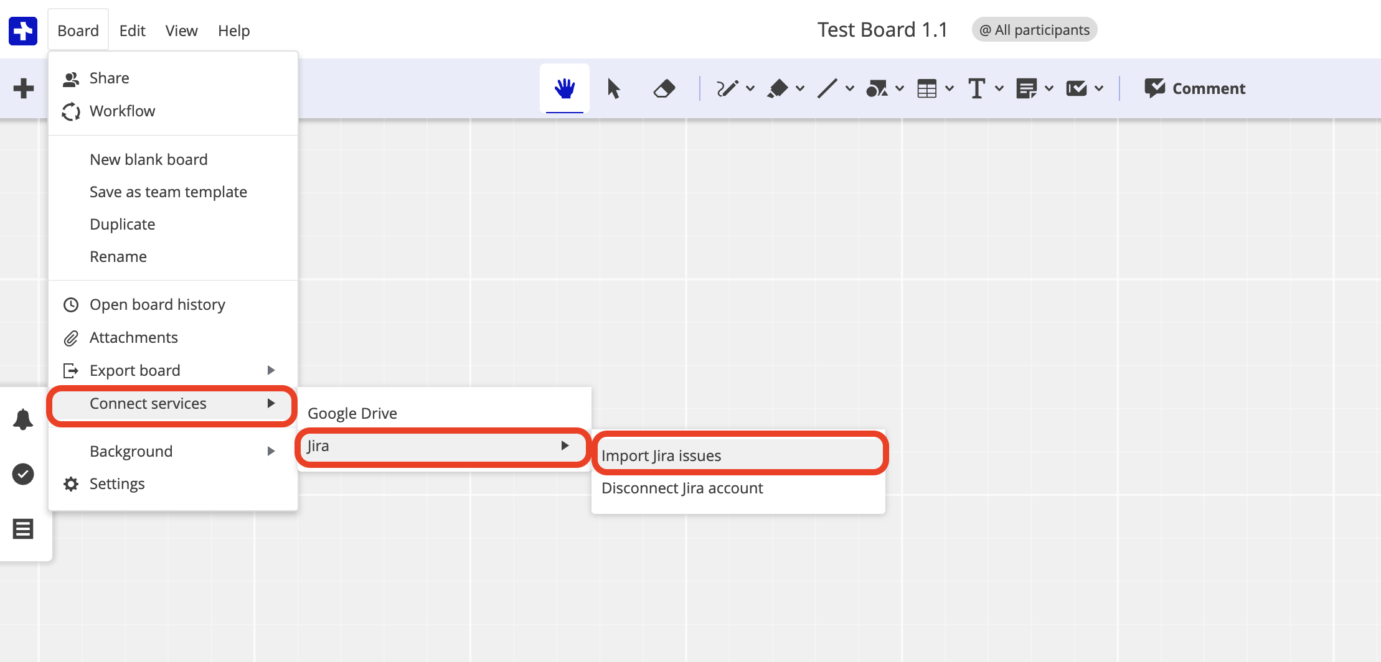Select the text tool icon
This screenshot has height=662, width=1381.
pyautogui.click(x=976, y=88)
